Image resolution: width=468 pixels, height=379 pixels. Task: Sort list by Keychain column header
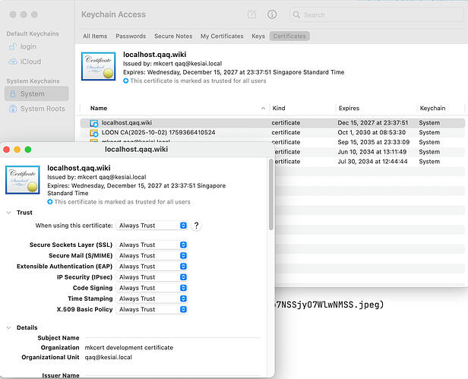pos(432,108)
